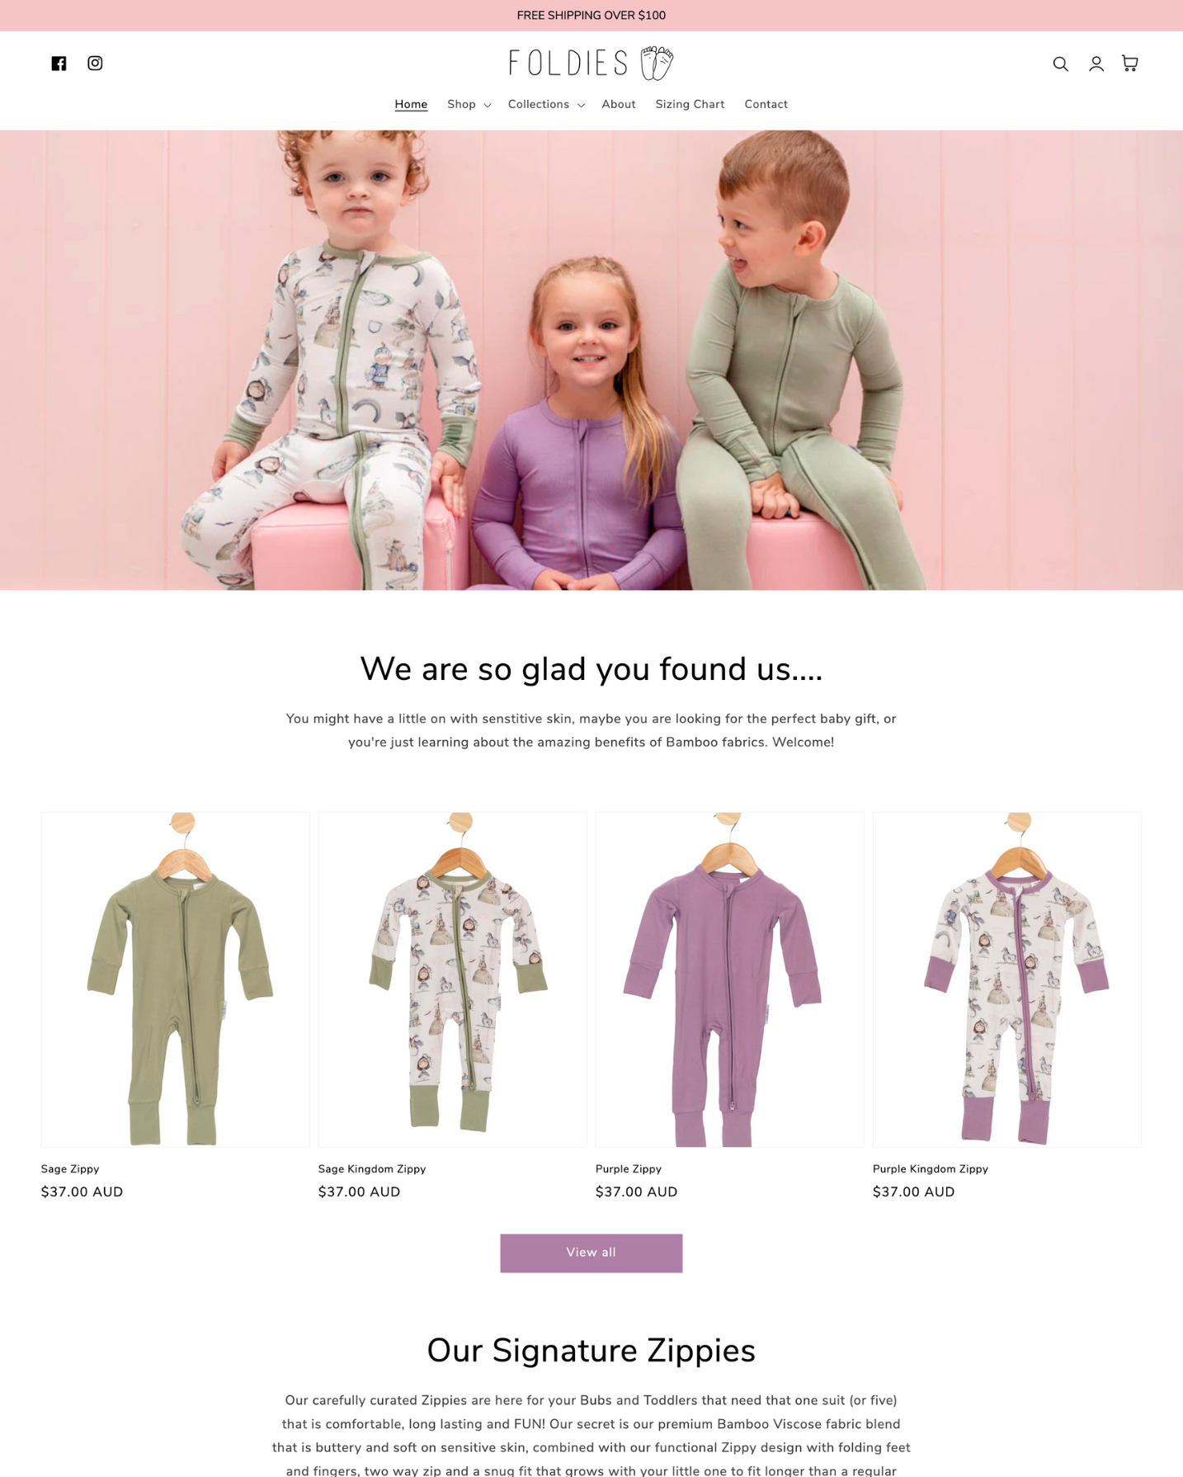Open the shopping cart icon
The height and width of the screenshot is (1477, 1183).
(x=1130, y=64)
